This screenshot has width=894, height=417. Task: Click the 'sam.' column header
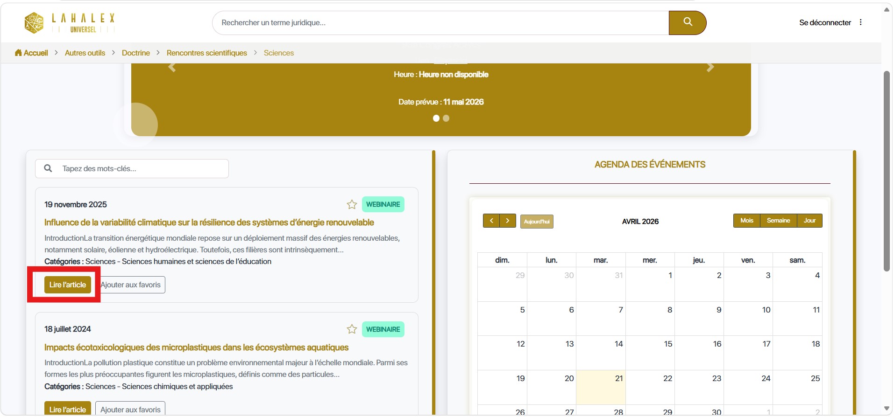797,260
